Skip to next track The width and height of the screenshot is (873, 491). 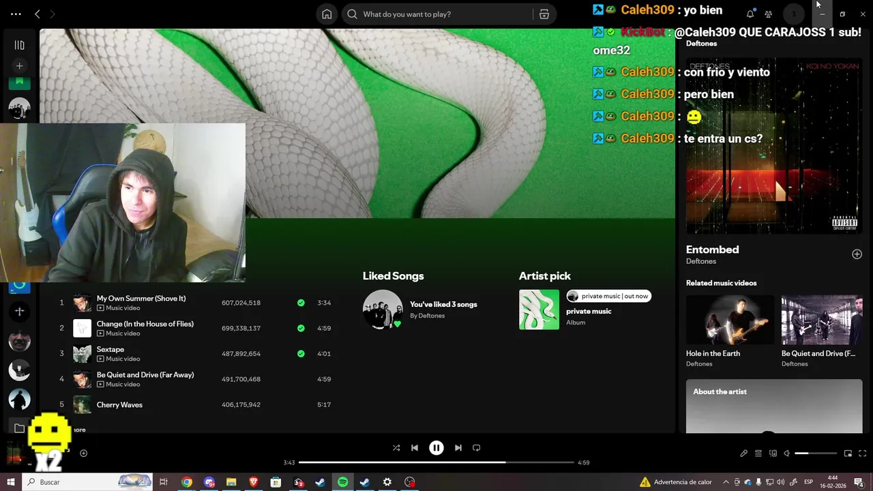(x=458, y=448)
